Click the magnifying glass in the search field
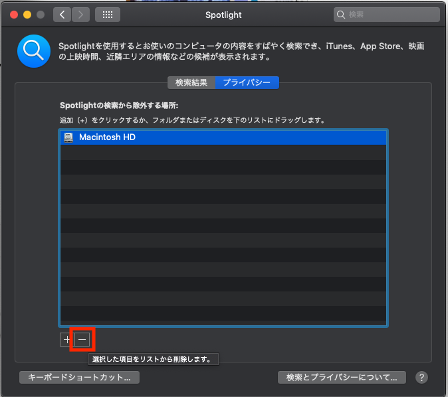 tap(340, 15)
